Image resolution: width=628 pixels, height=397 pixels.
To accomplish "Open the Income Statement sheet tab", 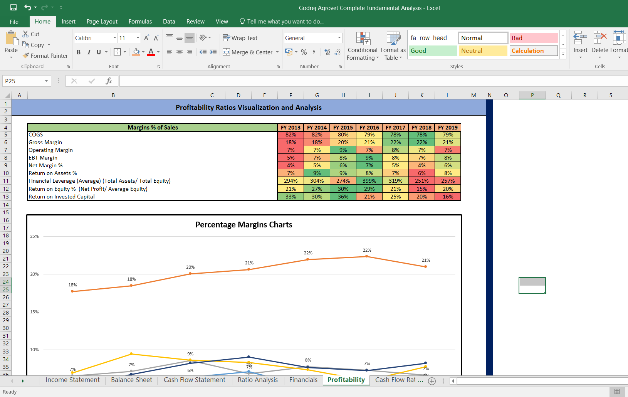I will (x=72, y=380).
